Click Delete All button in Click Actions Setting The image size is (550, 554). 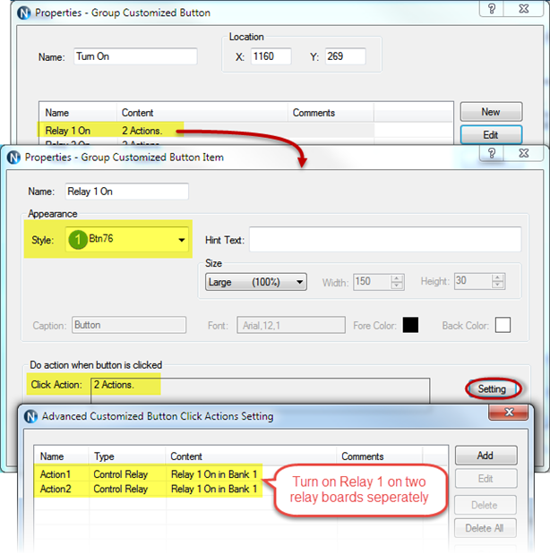485,528
